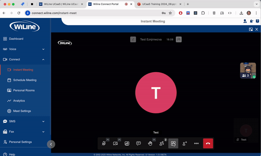Hang up the call with red button

click(208, 143)
